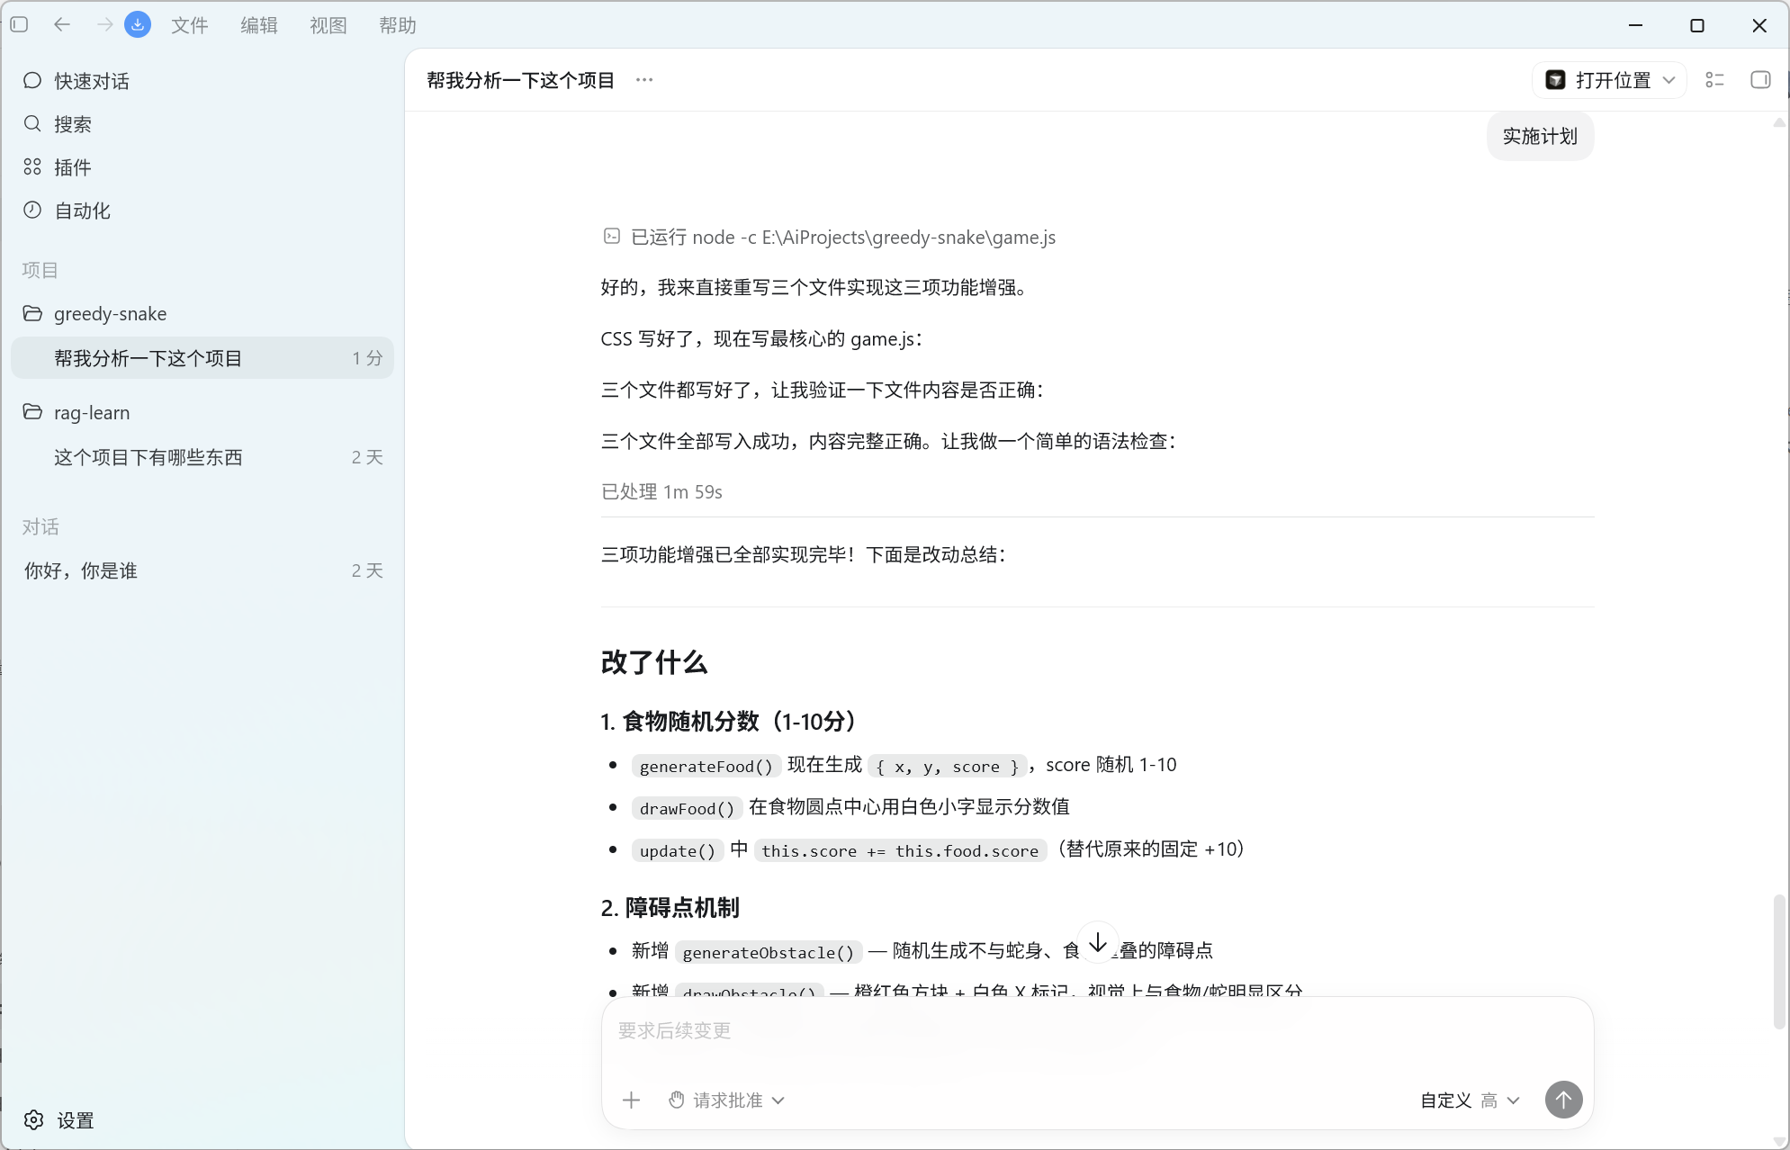Screen dimensions: 1790x1150
Task: Click the 2. 障碍点机制 heading
Action: [x=670, y=908]
